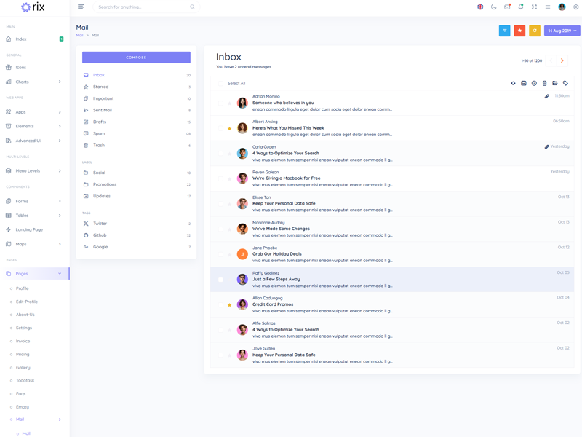The width and height of the screenshot is (582, 437).
Task: Unstar the Albert Ansing email
Action: [x=230, y=129]
